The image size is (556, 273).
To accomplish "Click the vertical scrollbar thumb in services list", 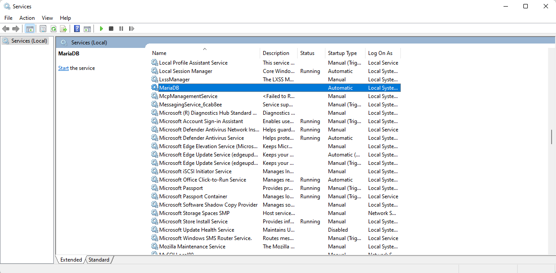I will pos(551,137).
